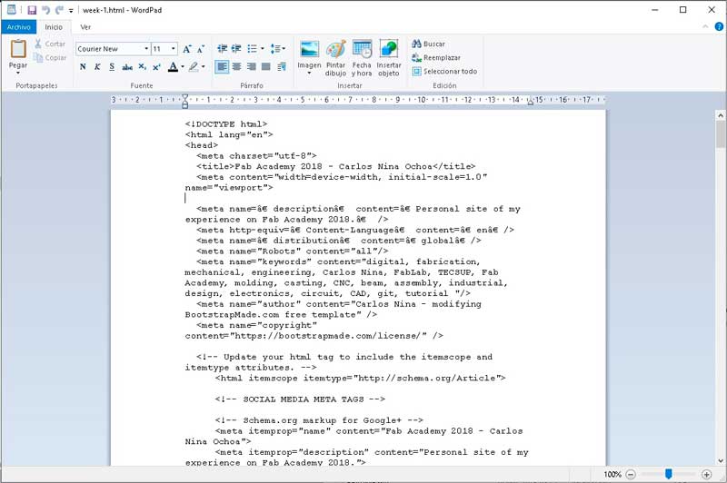The width and height of the screenshot is (727, 483).
Task: Click the Pintar dibujo icon
Action: pyautogui.click(x=335, y=57)
